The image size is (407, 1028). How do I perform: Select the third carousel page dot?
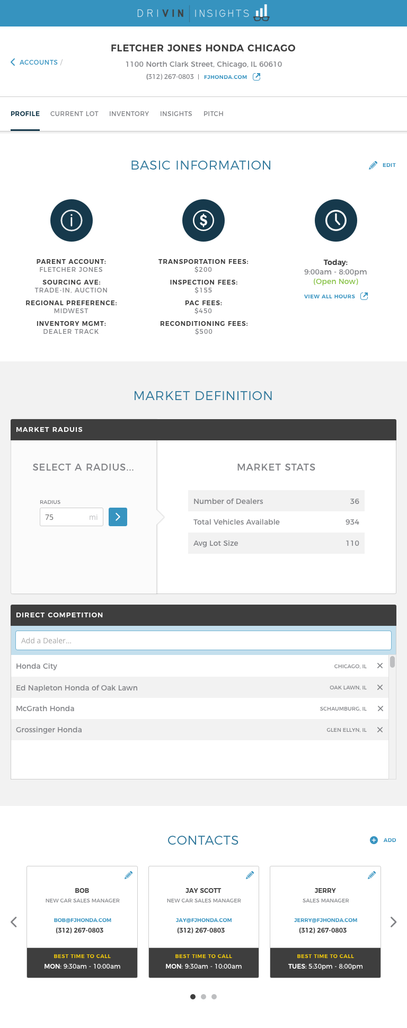point(214,997)
